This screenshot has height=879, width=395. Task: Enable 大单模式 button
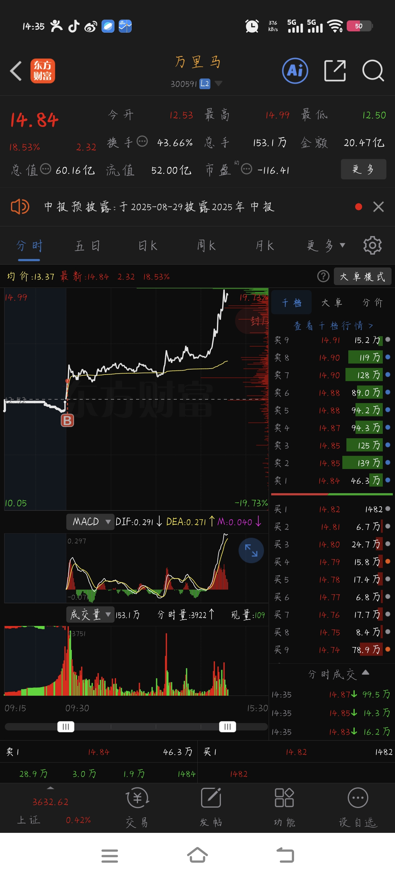[362, 276]
